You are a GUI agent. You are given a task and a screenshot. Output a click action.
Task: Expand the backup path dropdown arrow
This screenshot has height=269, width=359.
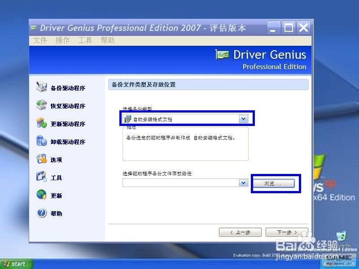click(243, 183)
